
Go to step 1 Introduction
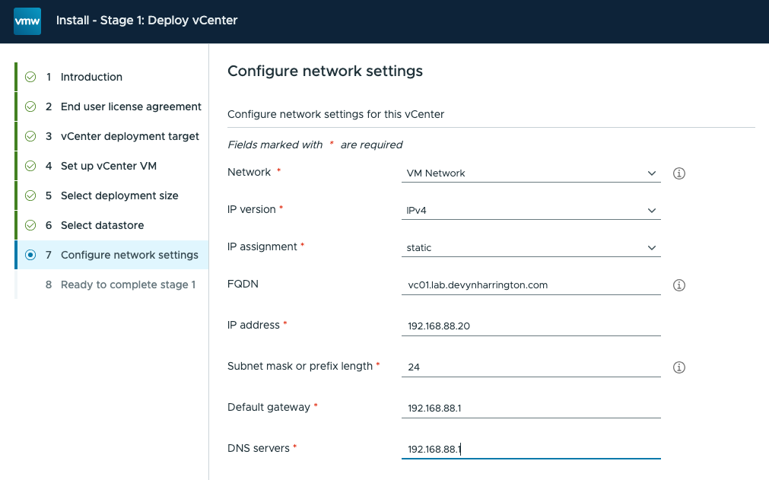(x=113, y=77)
